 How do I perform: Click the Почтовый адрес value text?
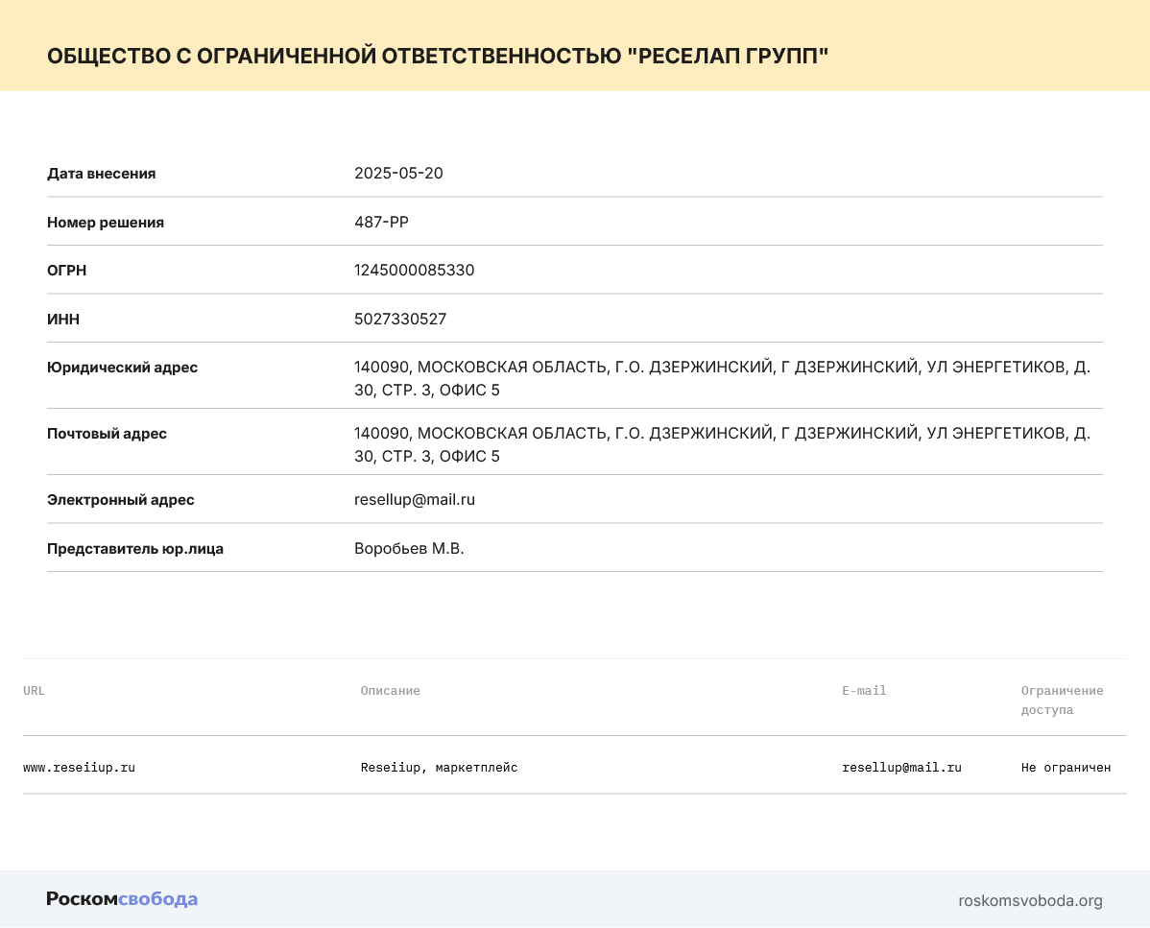tap(723, 444)
